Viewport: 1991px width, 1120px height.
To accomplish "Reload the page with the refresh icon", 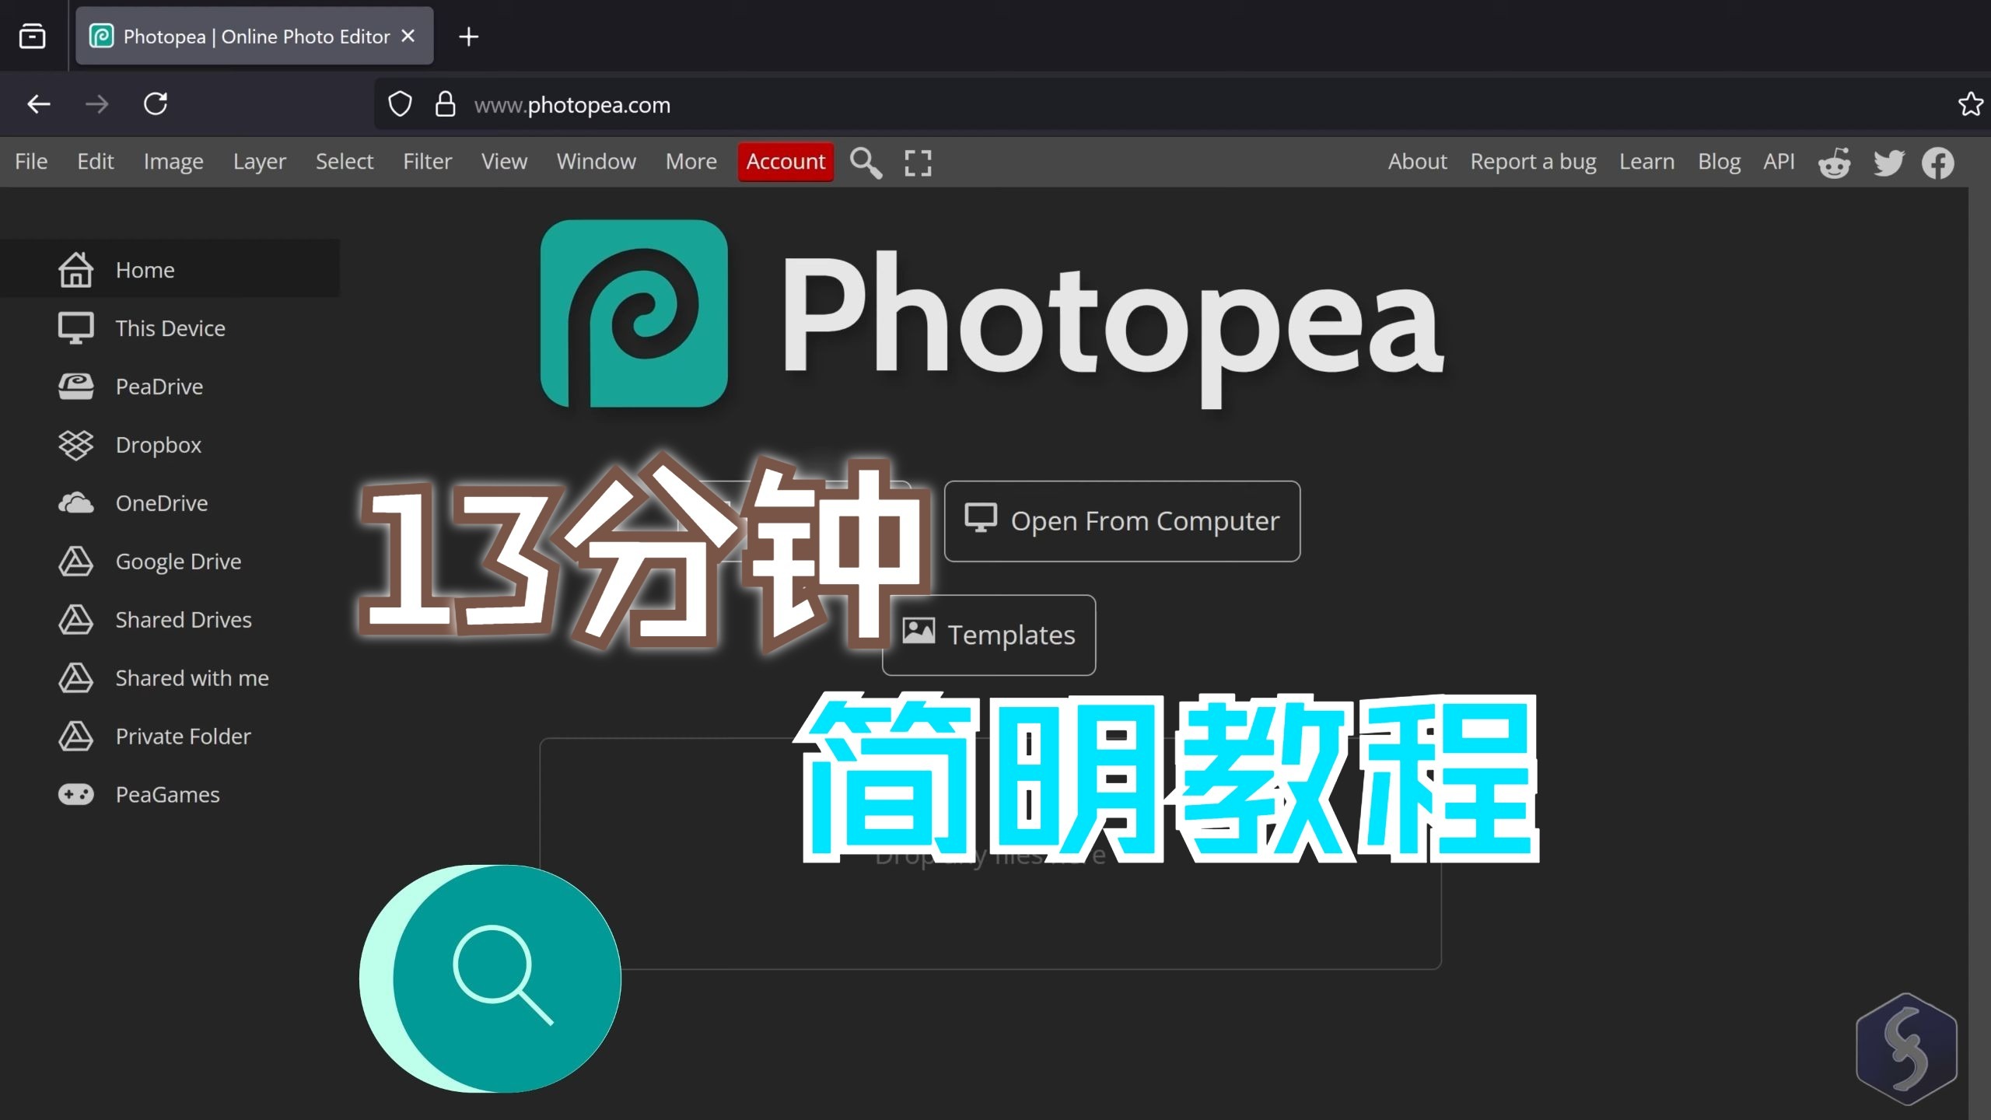I will tap(156, 103).
